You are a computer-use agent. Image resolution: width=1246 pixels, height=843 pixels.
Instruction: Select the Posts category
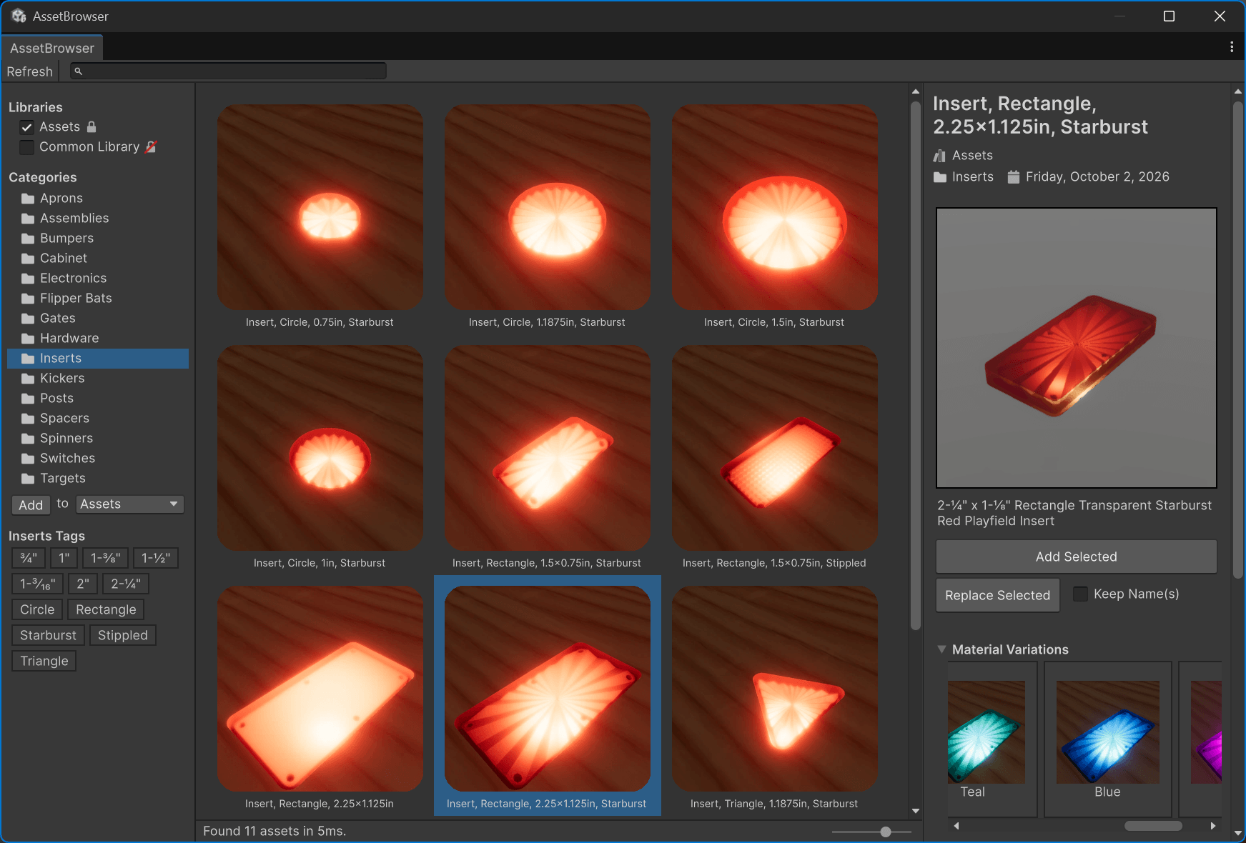[x=98, y=398]
